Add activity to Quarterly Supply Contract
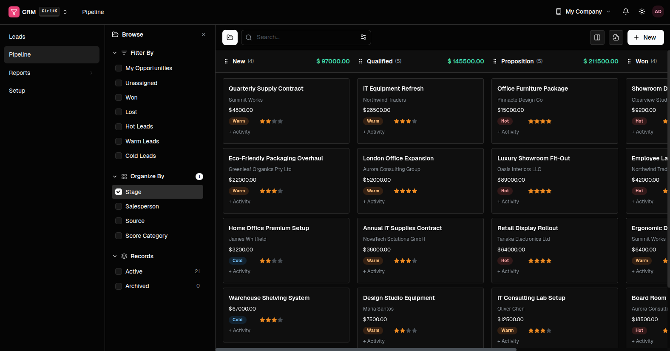 coord(240,132)
